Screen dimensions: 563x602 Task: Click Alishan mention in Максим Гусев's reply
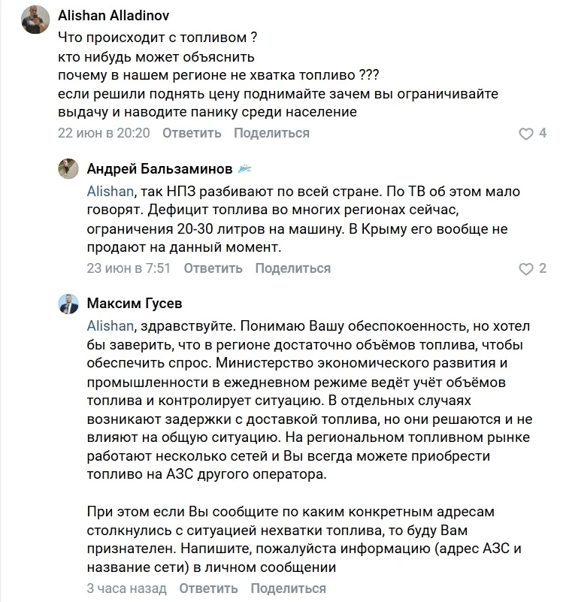[x=110, y=326]
